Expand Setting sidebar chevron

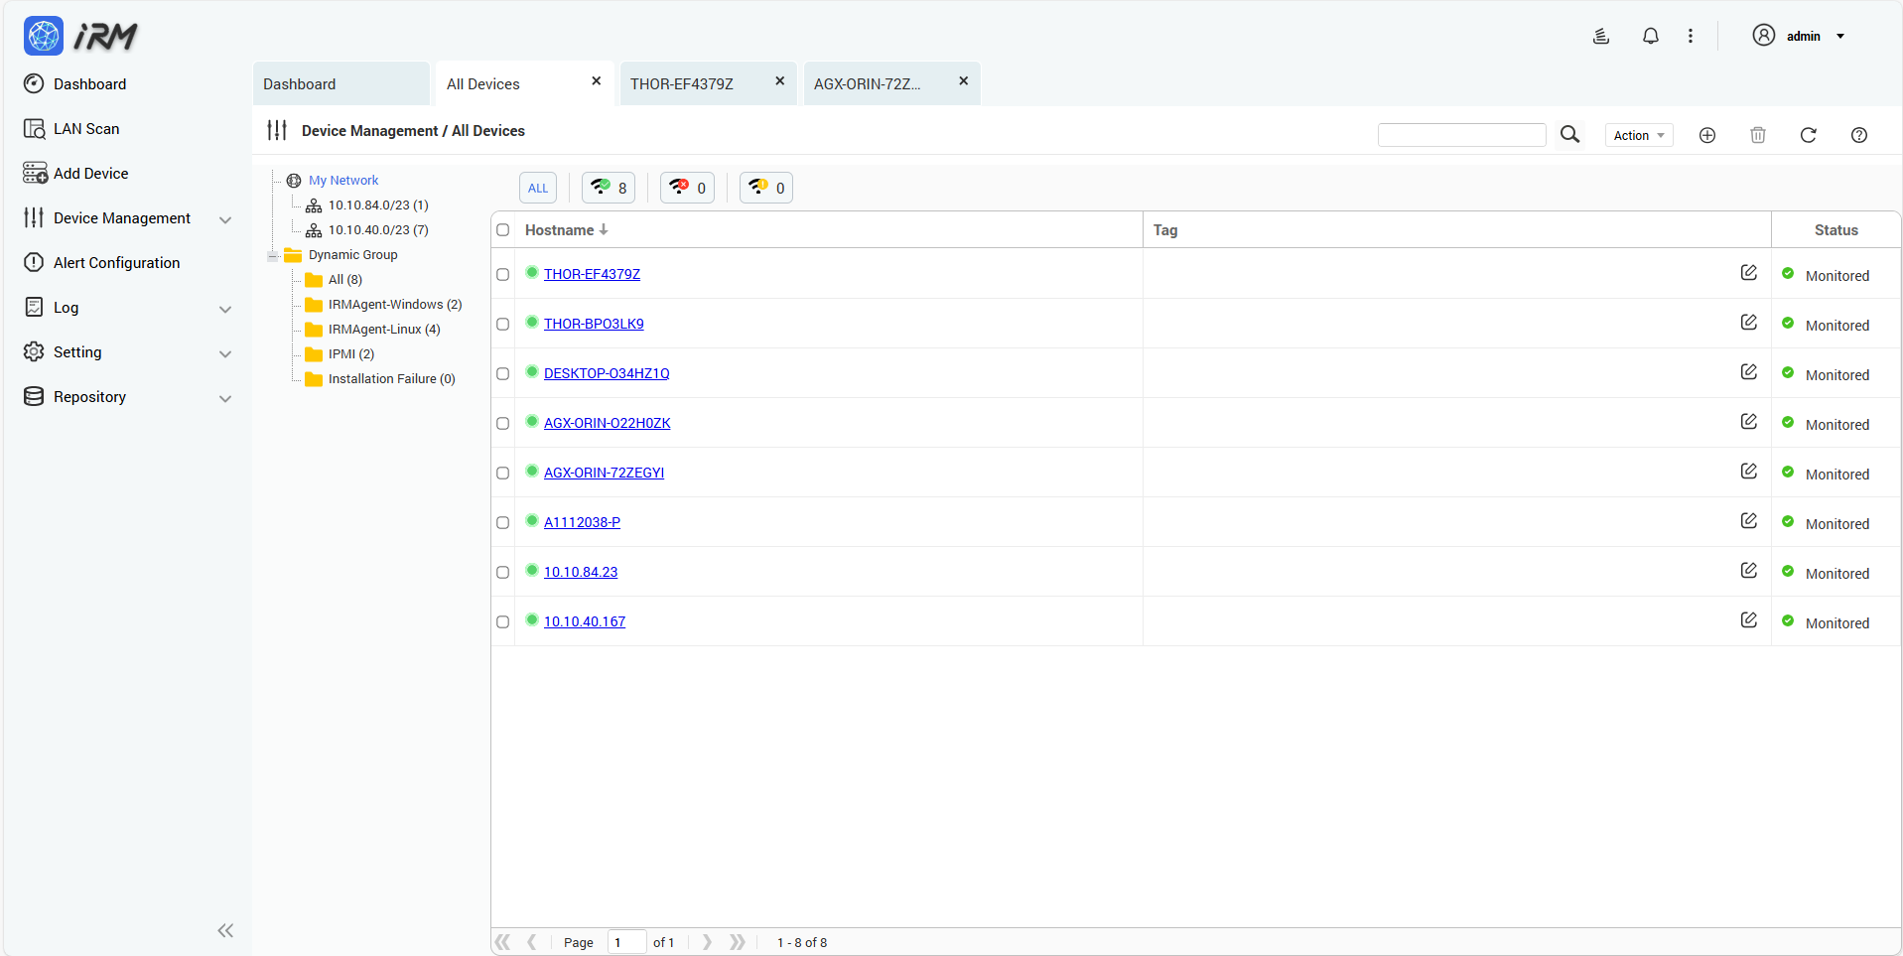point(225,353)
